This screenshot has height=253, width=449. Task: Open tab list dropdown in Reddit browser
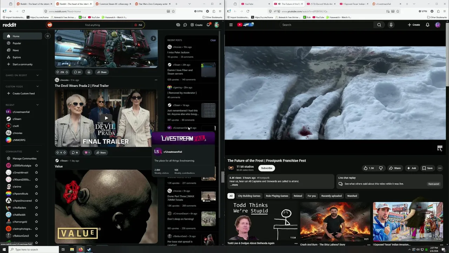tap(190, 4)
